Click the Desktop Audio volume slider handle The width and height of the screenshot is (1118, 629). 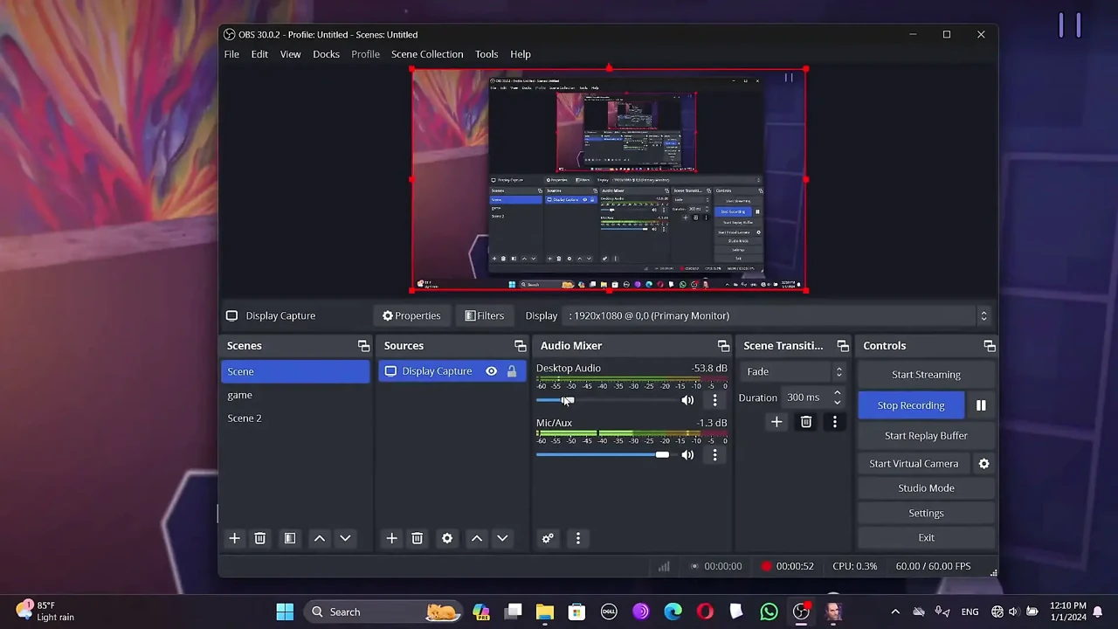pyautogui.click(x=568, y=400)
